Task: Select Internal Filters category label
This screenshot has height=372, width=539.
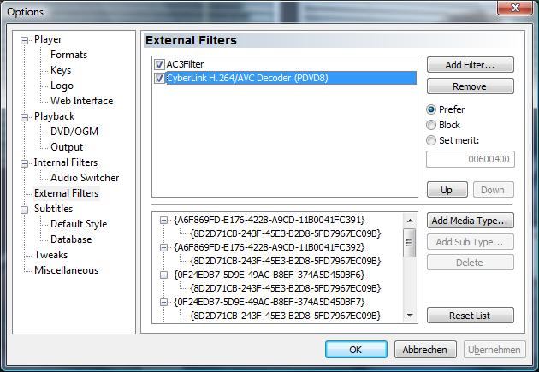Action: [66, 162]
